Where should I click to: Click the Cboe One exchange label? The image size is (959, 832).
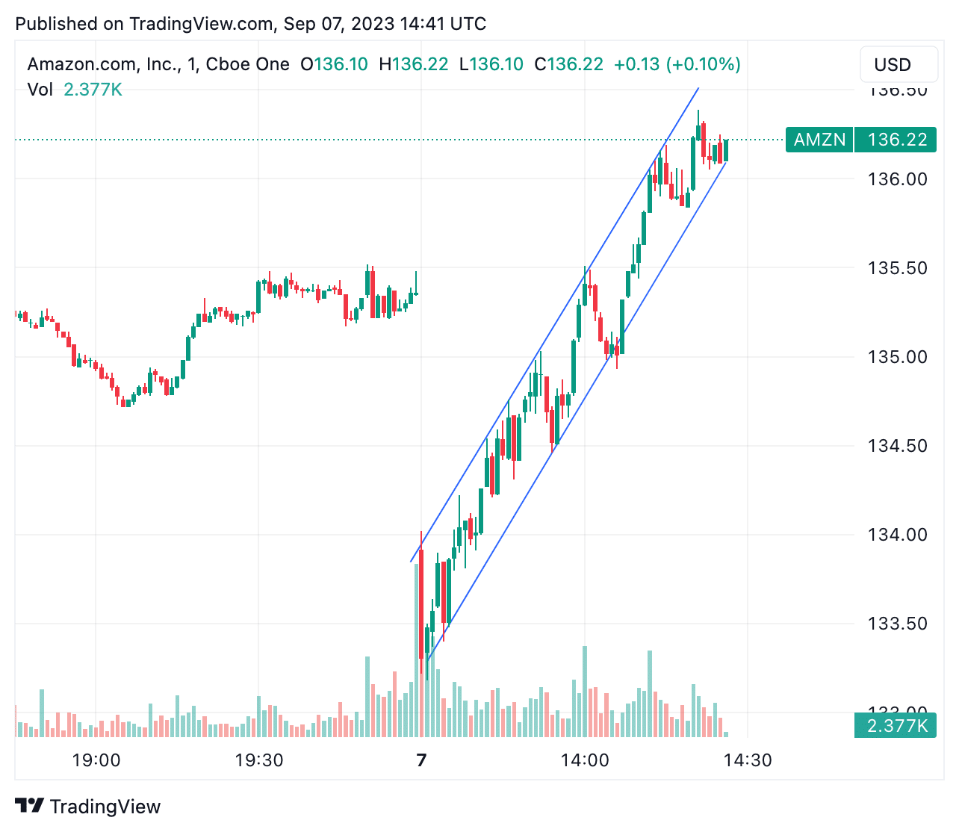coord(247,64)
